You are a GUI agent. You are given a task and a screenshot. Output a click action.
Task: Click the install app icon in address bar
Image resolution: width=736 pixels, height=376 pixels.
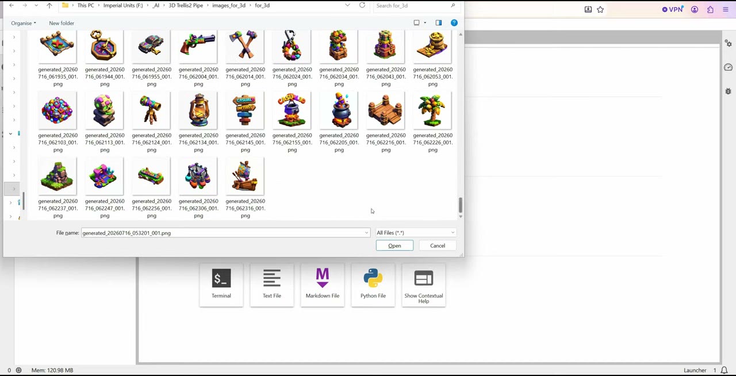click(x=588, y=9)
